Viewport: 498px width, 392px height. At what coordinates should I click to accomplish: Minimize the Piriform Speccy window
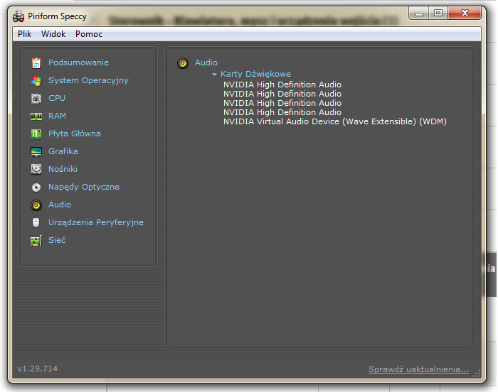(x=419, y=13)
